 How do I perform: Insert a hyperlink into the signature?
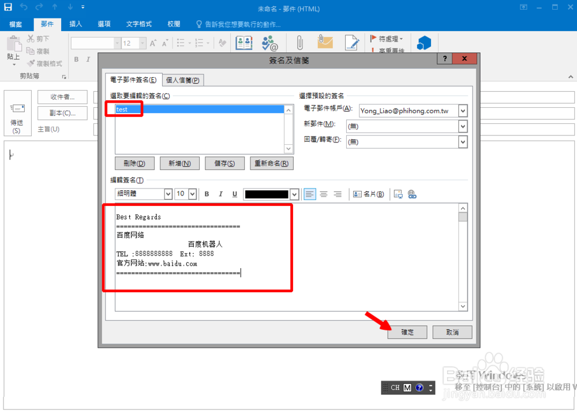[x=411, y=194]
